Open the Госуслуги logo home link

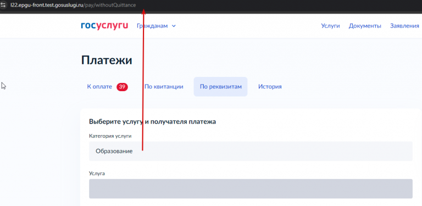point(104,26)
